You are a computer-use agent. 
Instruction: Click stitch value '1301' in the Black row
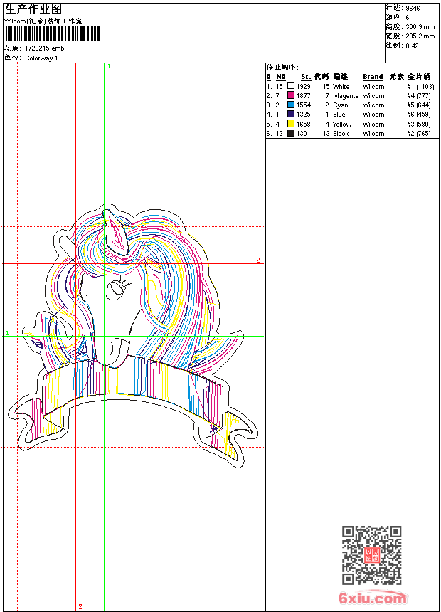tap(304, 134)
